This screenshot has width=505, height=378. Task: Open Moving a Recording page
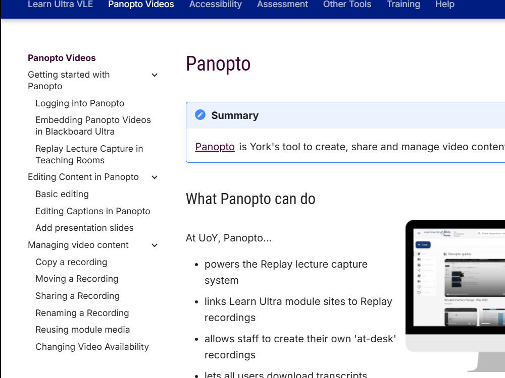click(77, 279)
